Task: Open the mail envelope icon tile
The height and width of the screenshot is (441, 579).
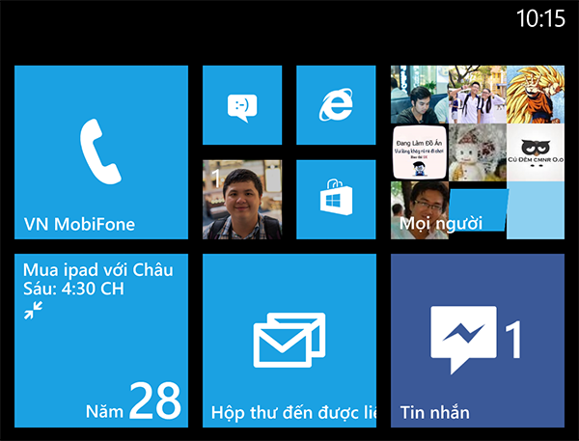Action: tap(289, 340)
